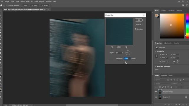This screenshot has height=106, width=189.
Task: Open the Image menu
Action: coord(7,1)
